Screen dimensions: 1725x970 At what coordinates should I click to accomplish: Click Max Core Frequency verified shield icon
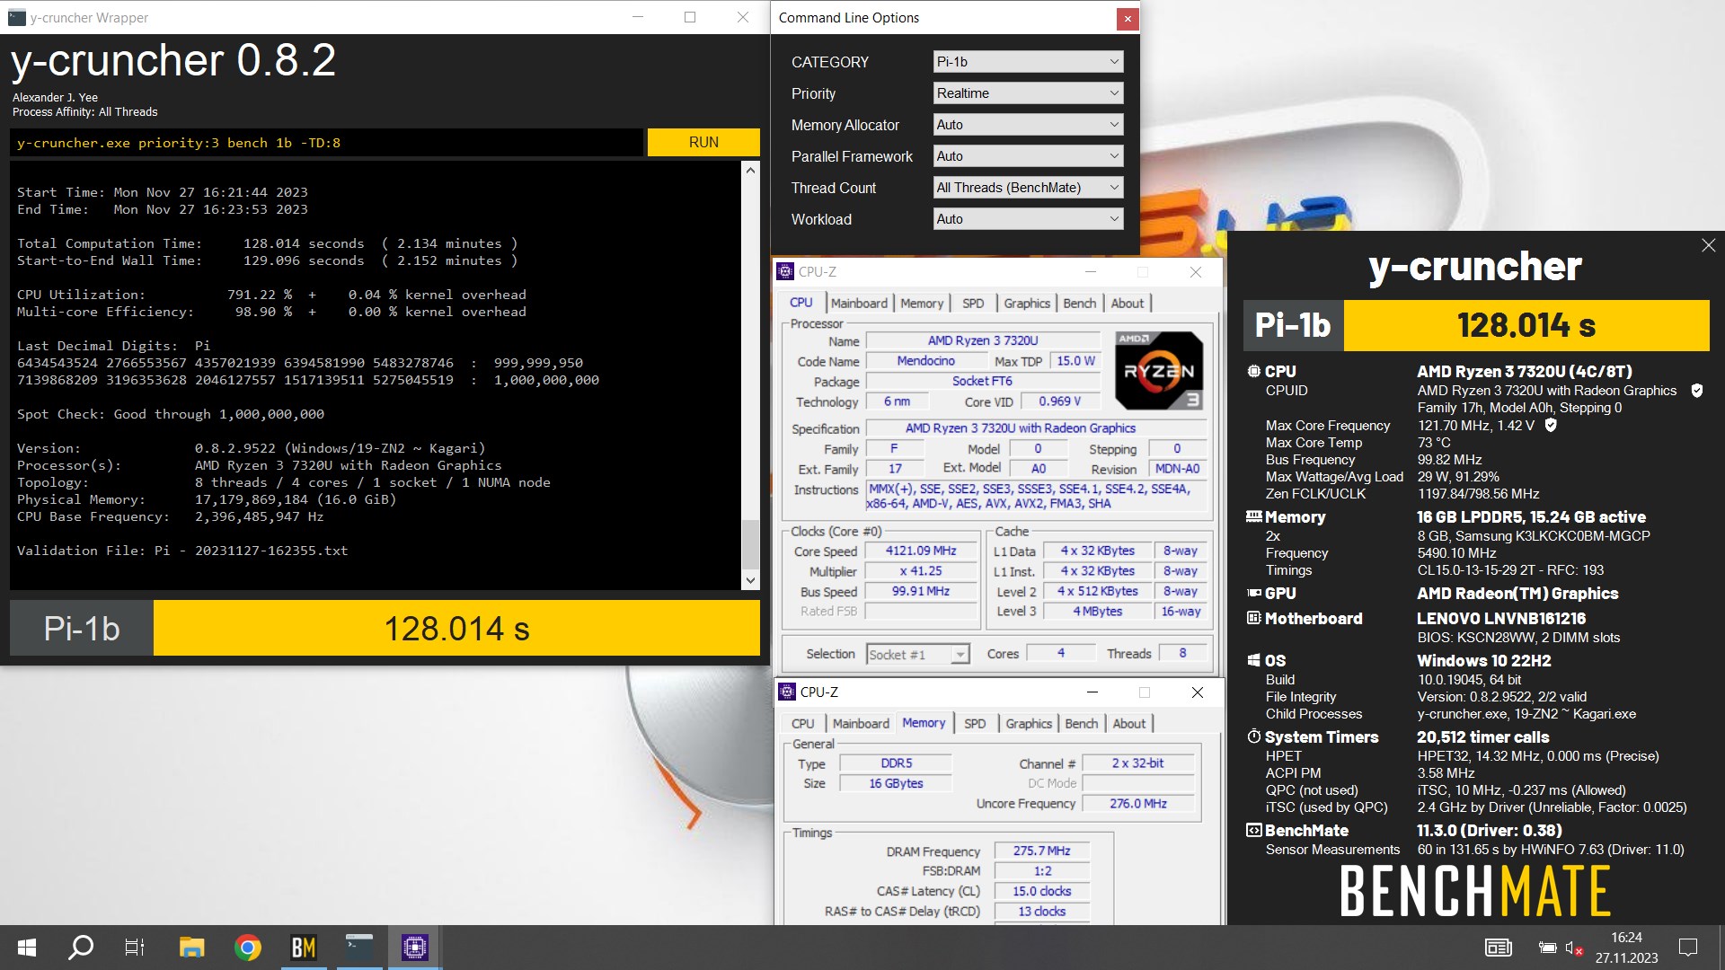coord(1551,425)
